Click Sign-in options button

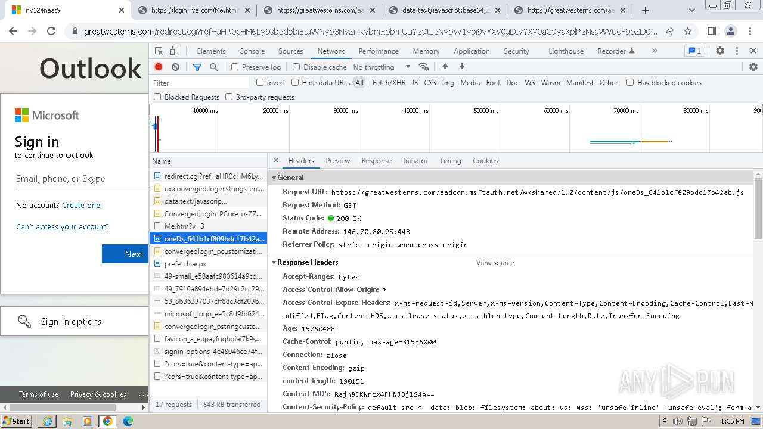click(75, 322)
